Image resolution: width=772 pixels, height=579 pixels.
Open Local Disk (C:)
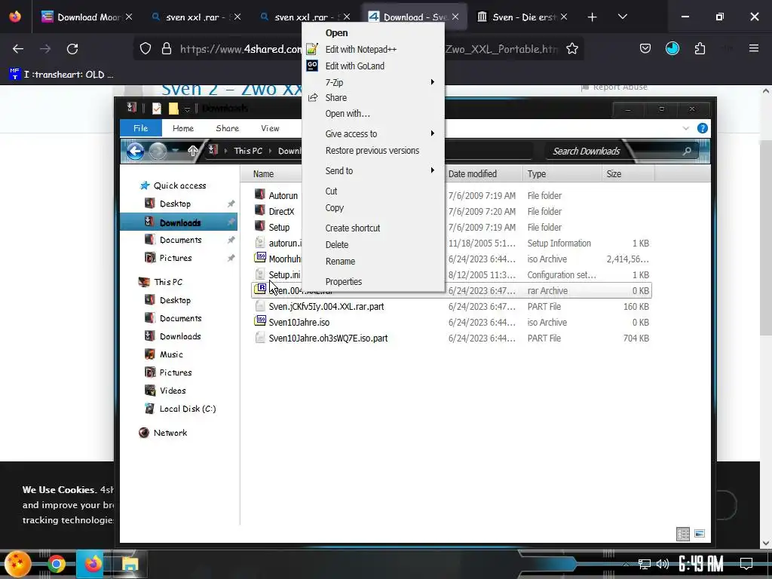point(187,409)
